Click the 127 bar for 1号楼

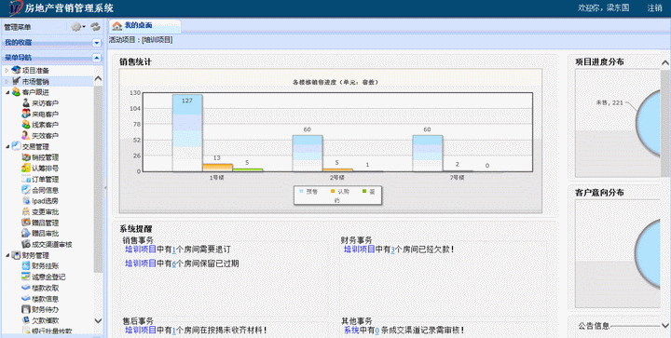(x=187, y=133)
